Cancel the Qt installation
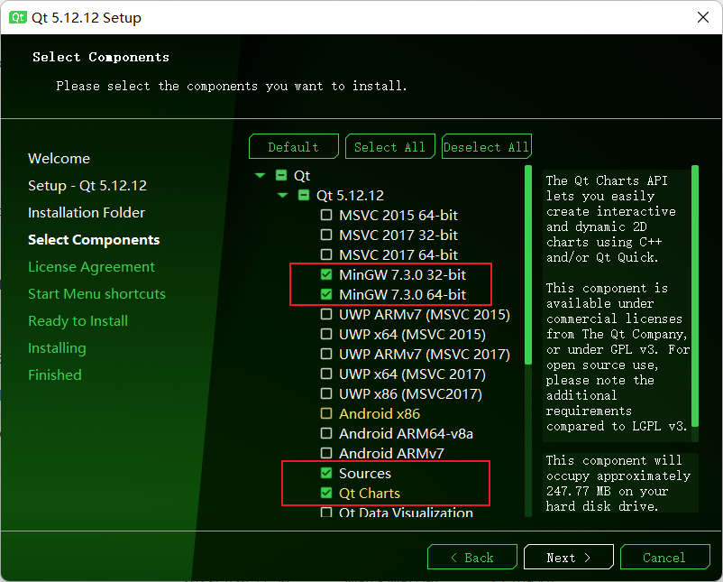The image size is (723, 582). tap(665, 557)
